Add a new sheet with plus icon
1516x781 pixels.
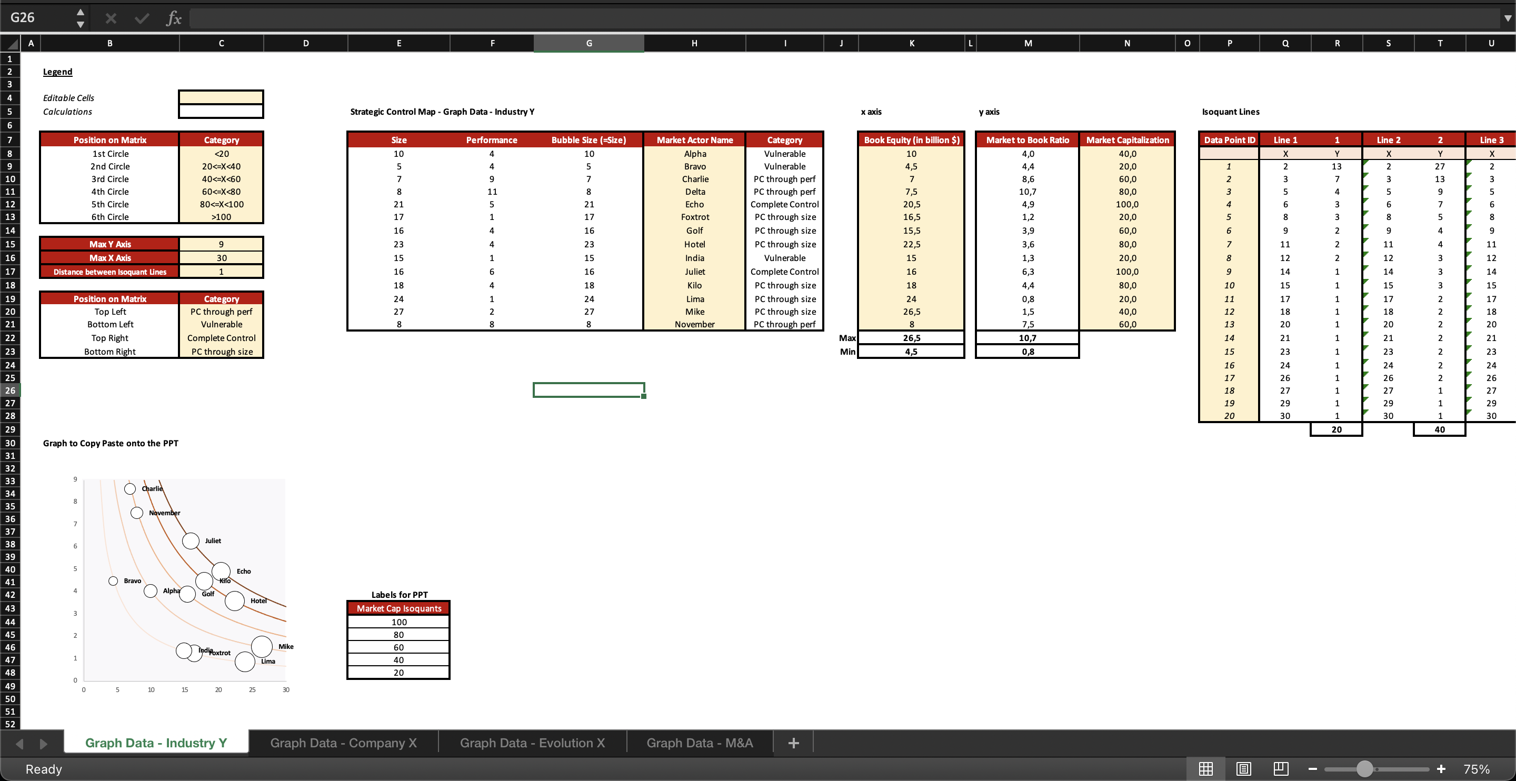(x=793, y=743)
